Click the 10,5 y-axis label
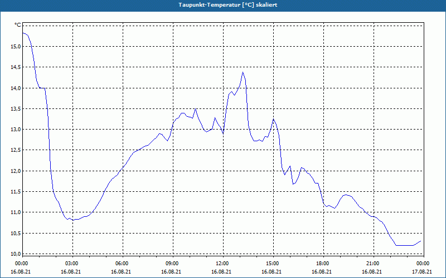 16,233
